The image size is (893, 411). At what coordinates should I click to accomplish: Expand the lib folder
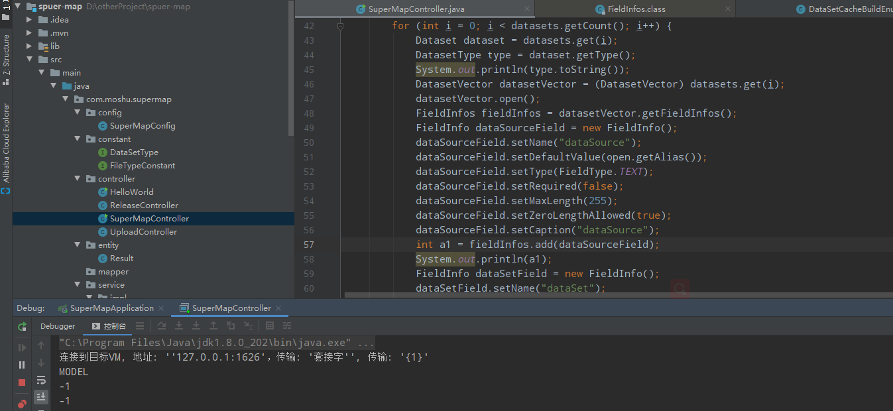coord(29,46)
